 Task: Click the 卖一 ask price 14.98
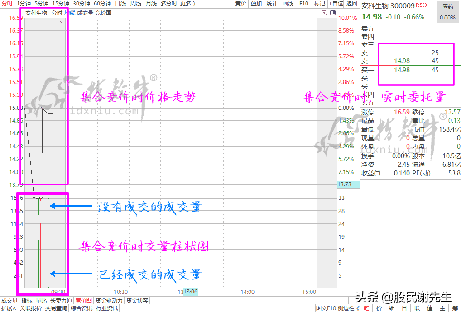click(x=402, y=61)
